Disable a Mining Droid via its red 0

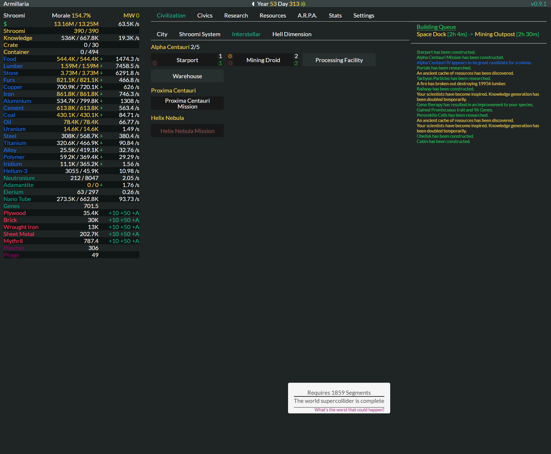pos(230,63)
